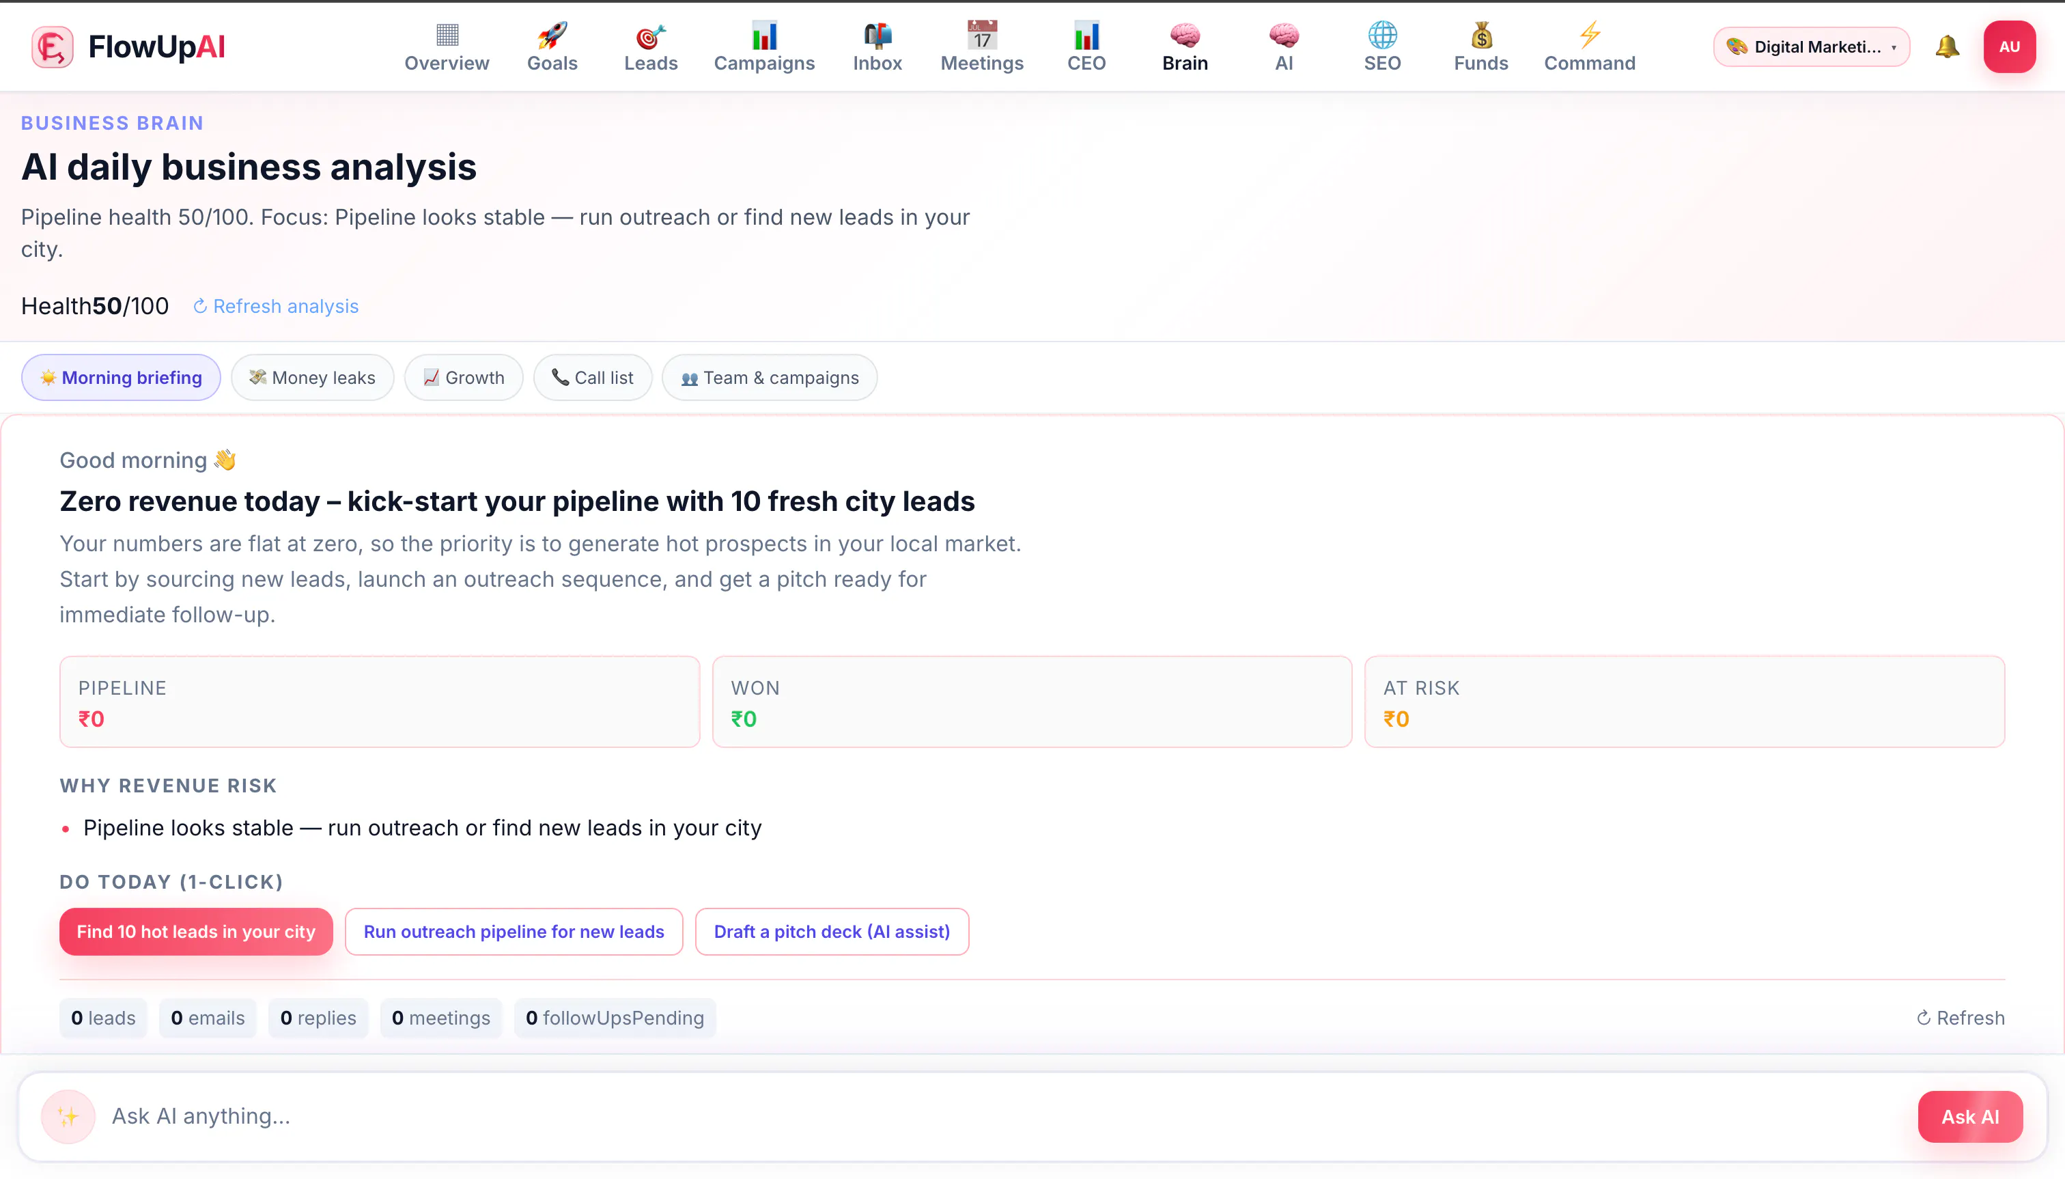Viewport: 2065px width, 1179px height.
Task: Click the WON ₹0 card
Action: coord(1032,702)
